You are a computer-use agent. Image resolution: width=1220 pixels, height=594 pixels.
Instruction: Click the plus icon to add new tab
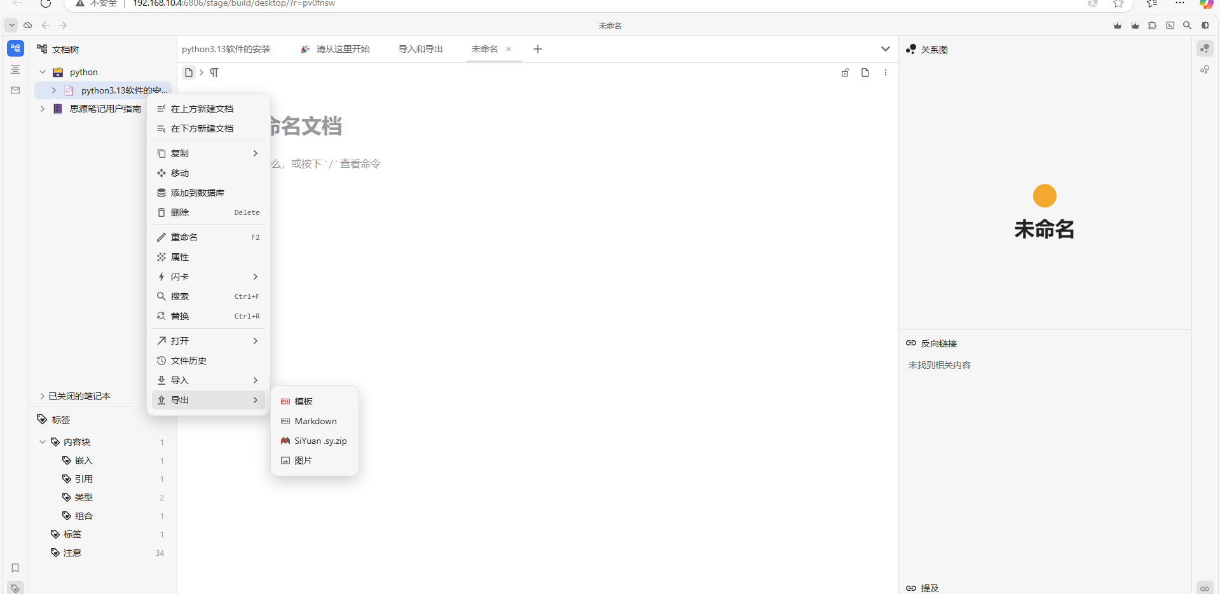(x=538, y=49)
